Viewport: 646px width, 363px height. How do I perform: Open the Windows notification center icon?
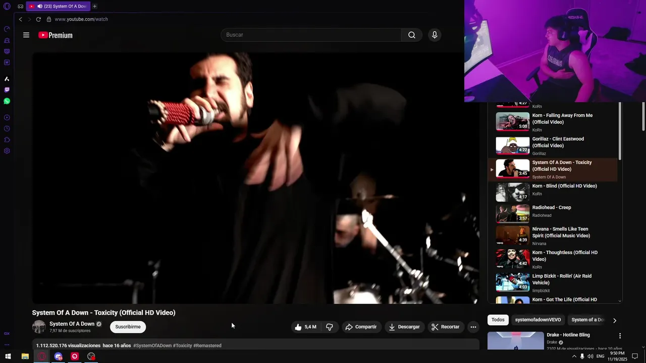(x=635, y=356)
